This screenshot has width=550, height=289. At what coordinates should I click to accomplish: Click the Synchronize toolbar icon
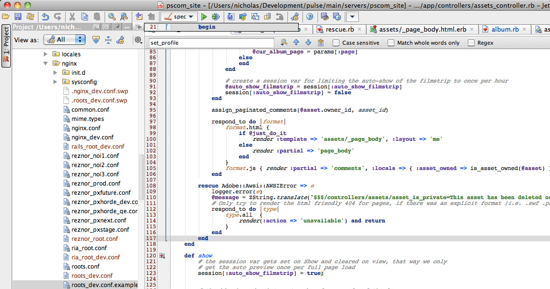coord(30,17)
